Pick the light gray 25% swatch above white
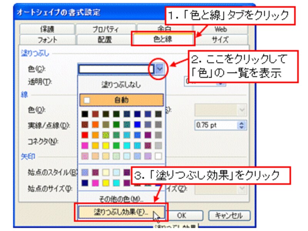 pos(158,146)
